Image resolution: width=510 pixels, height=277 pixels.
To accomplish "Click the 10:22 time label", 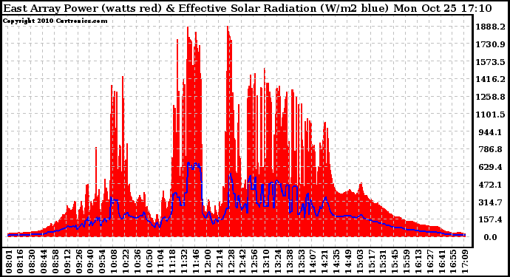I will tap(126, 261).
